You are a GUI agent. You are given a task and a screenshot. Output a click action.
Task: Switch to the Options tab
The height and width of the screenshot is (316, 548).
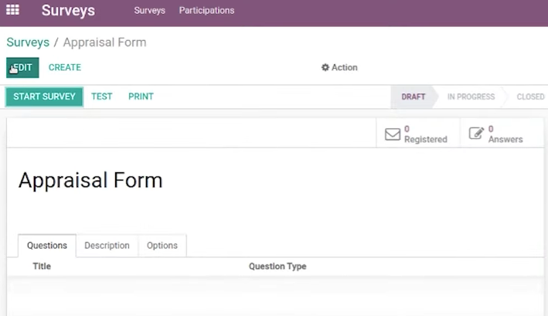[x=162, y=246]
